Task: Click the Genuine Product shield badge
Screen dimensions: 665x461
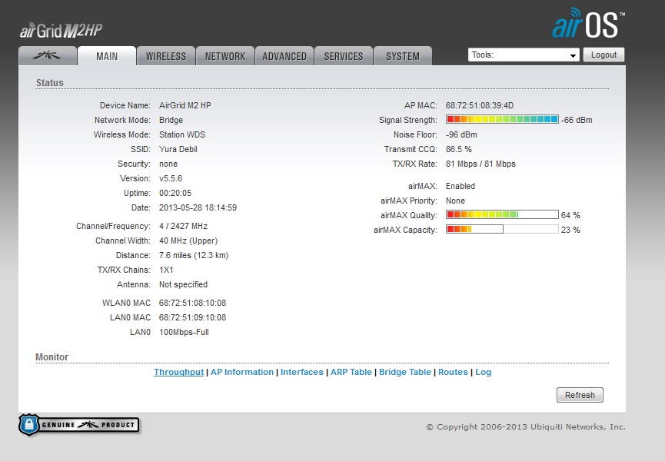Action: point(79,425)
